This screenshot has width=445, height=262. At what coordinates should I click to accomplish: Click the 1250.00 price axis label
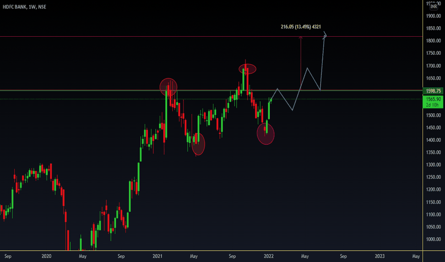434,177
